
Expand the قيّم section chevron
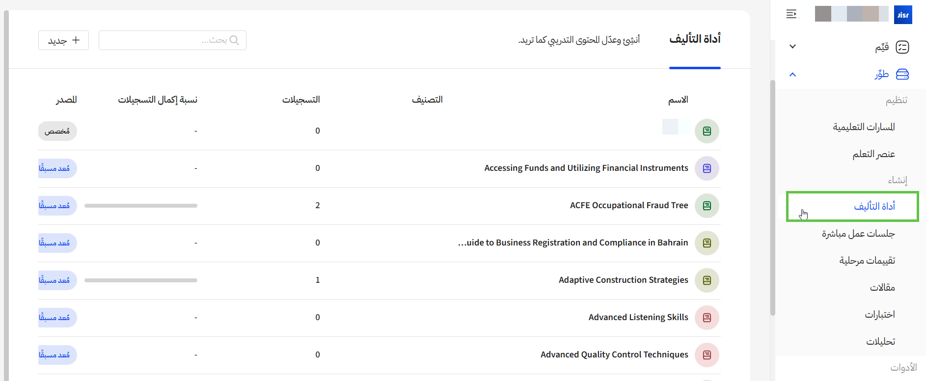(x=792, y=47)
